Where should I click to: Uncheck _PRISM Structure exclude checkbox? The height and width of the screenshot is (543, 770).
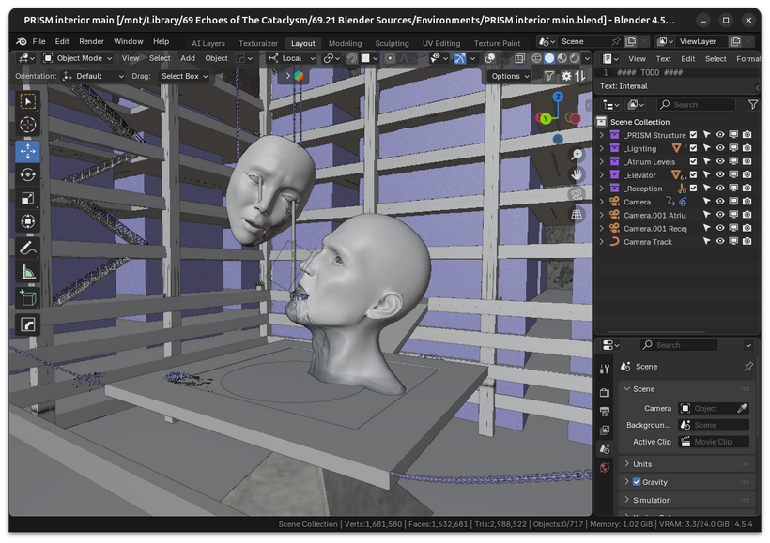click(694, 135)
